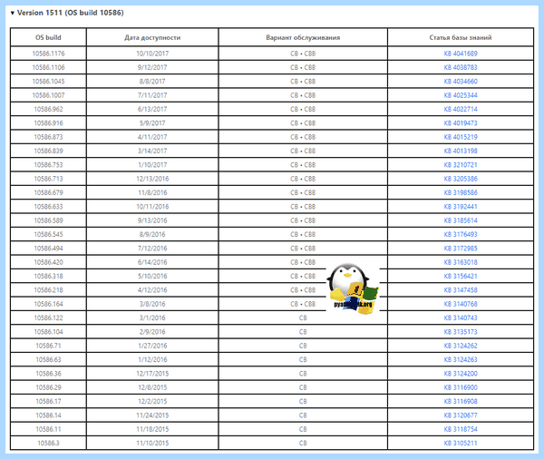Open link KB 3172985

461,249
